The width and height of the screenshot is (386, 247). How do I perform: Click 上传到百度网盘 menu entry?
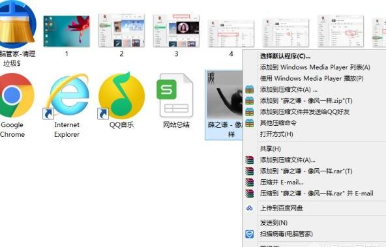(282, 209)
